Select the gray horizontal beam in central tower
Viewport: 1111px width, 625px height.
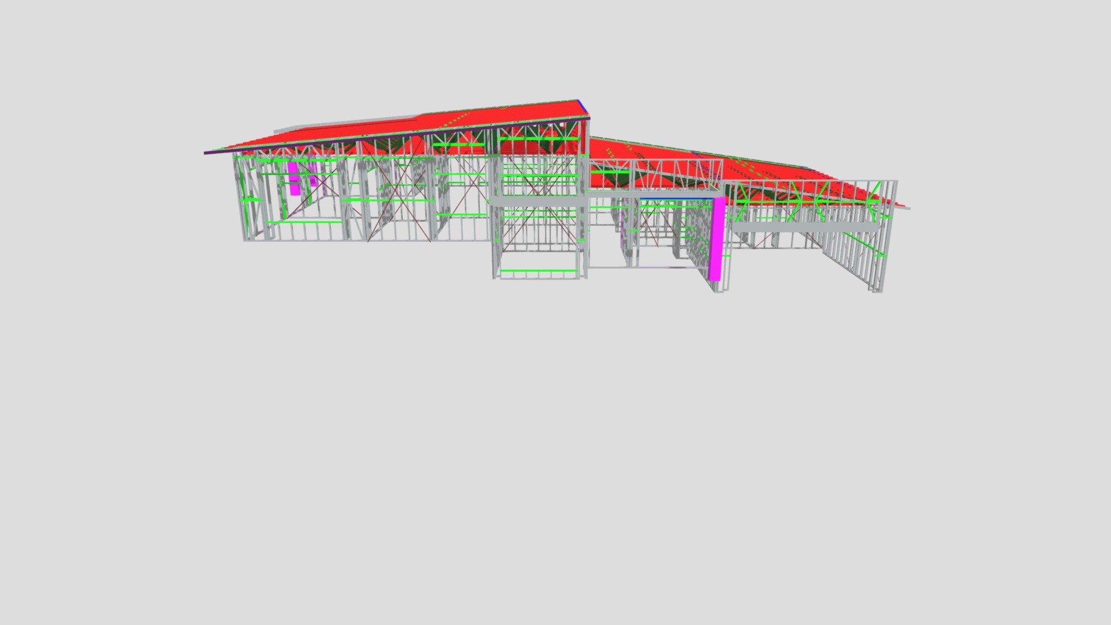coord(538,201)
